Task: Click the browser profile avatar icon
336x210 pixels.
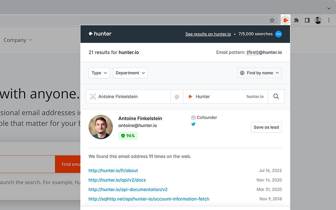Action: [318, 20]
